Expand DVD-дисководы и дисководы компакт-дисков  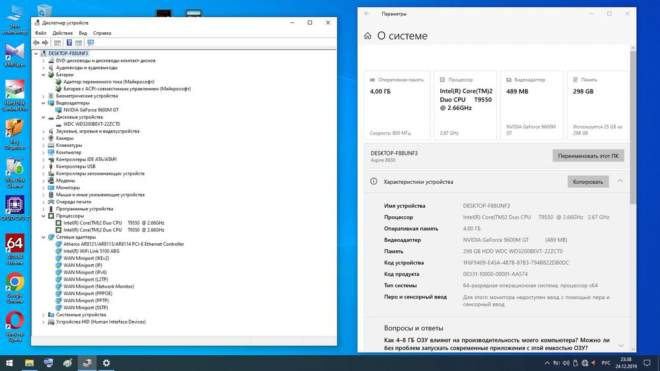44,61
